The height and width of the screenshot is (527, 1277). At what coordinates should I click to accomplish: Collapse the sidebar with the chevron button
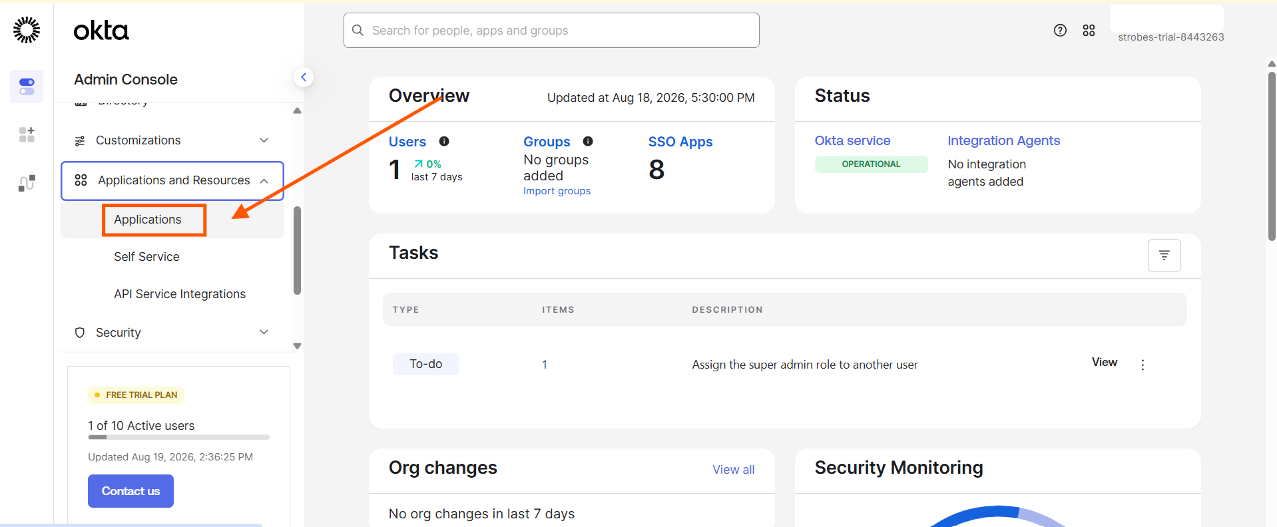[304, 77]
